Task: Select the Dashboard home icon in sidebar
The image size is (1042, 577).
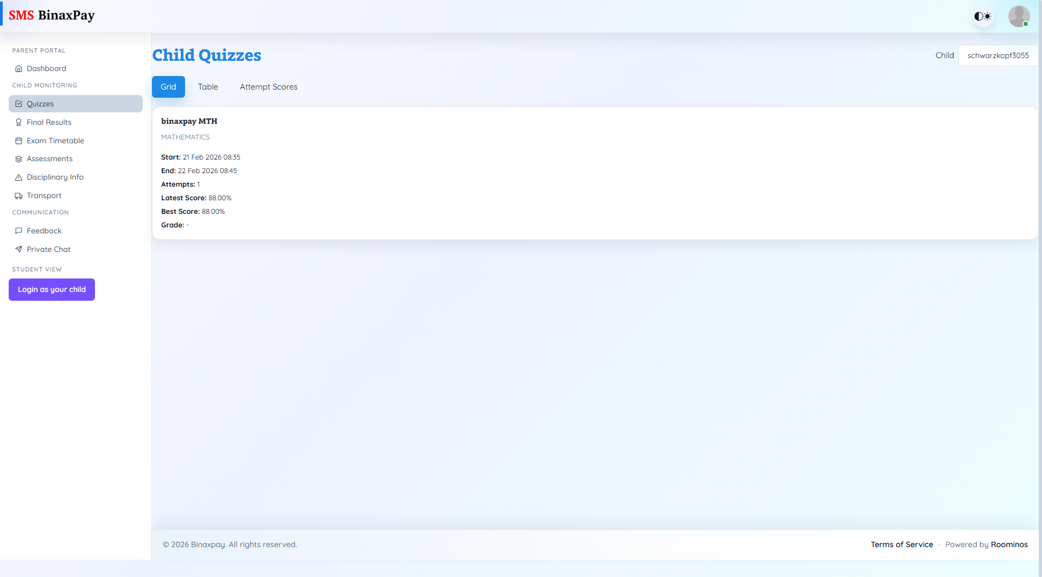Action: (19, 68)
